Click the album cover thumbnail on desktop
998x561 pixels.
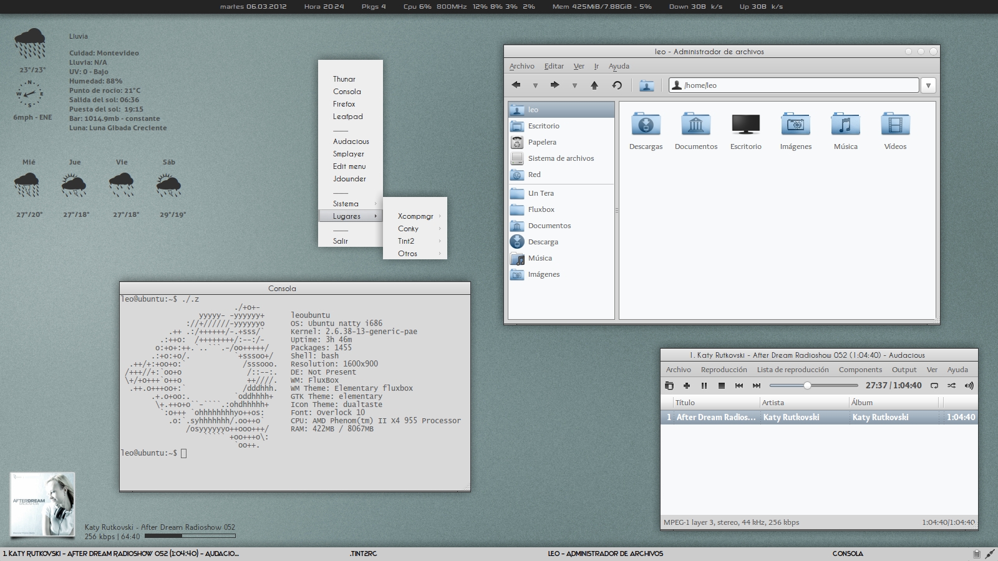(42, 504)
